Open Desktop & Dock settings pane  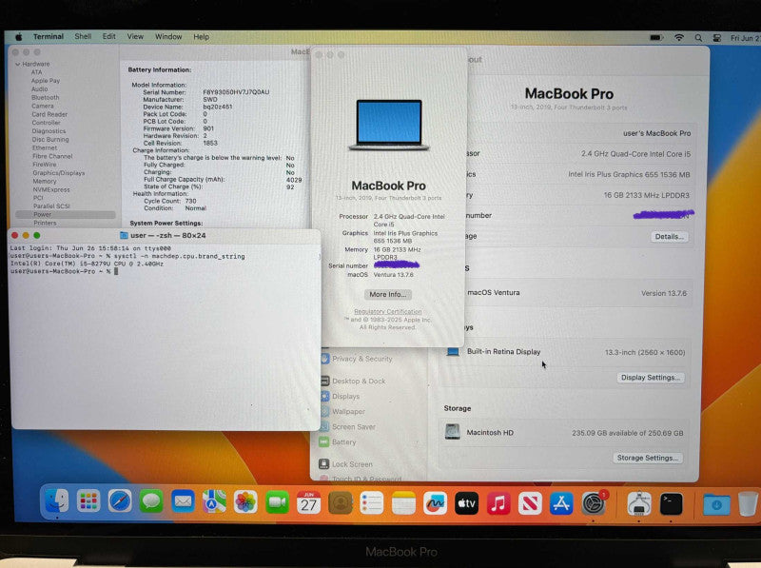[x=353, y=382]
